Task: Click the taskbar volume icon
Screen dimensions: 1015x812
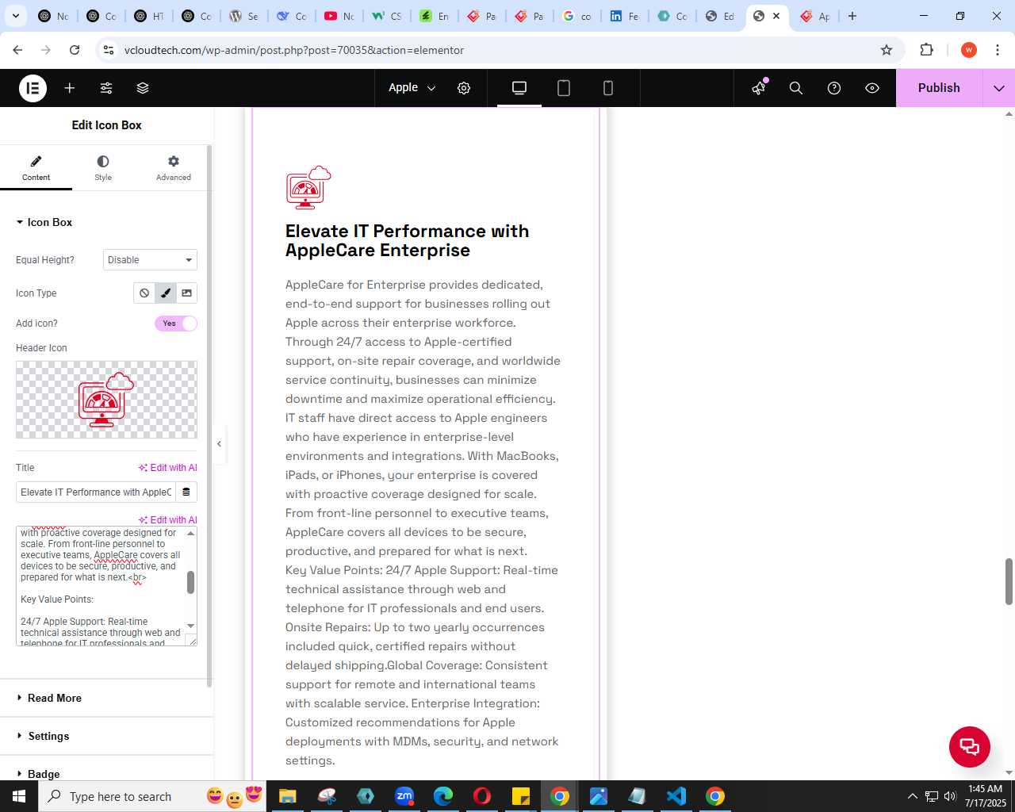Action: [x=950, y=796]
